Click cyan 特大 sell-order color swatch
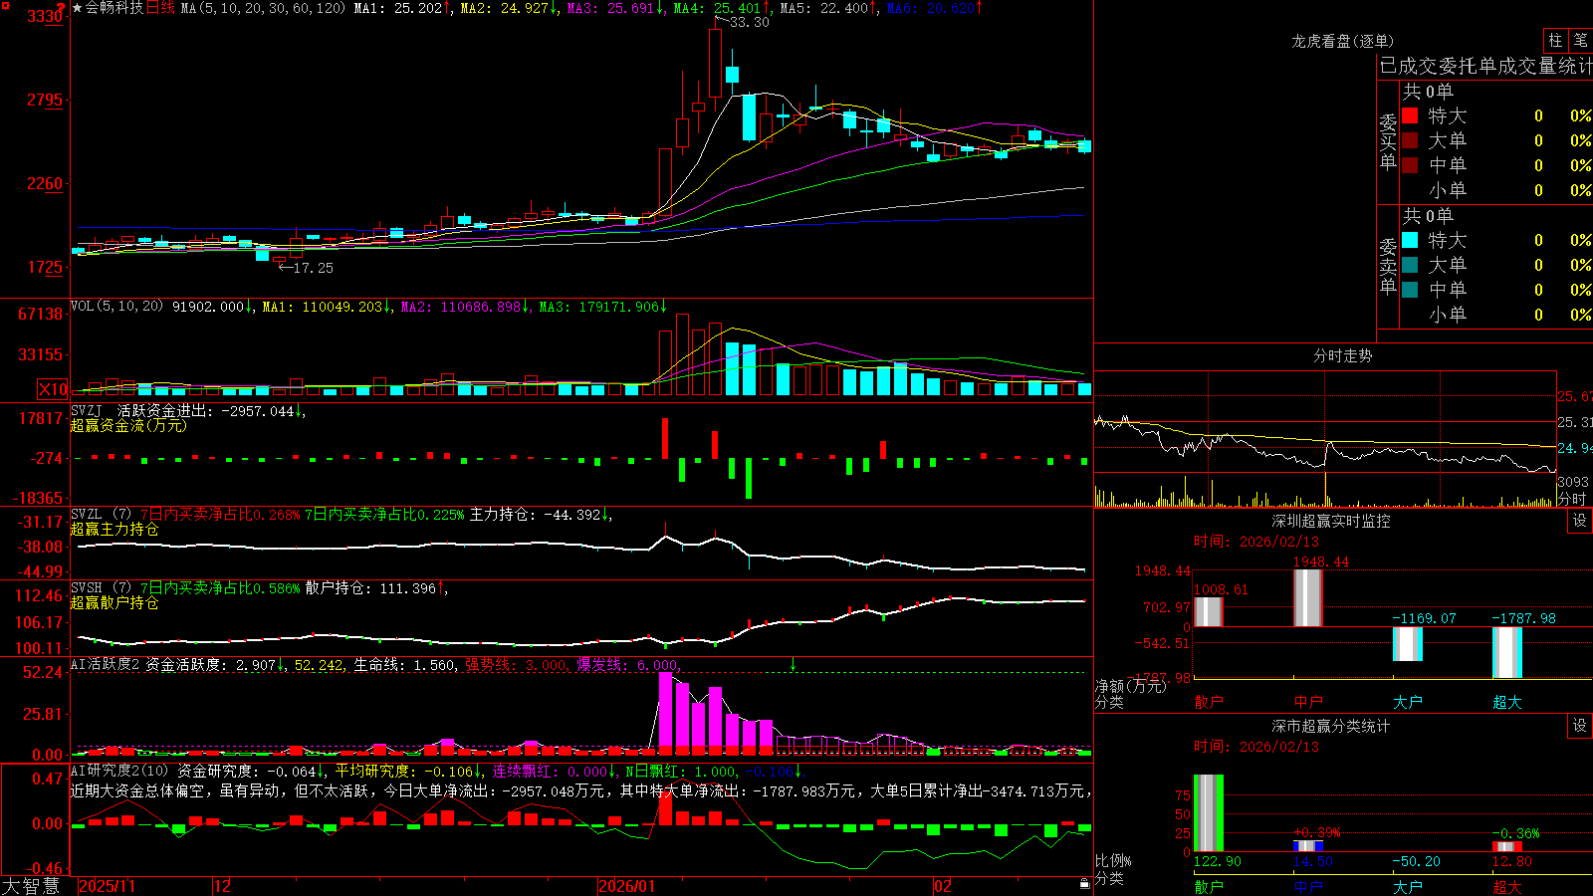1593x896 pixels. point(1410,240)
